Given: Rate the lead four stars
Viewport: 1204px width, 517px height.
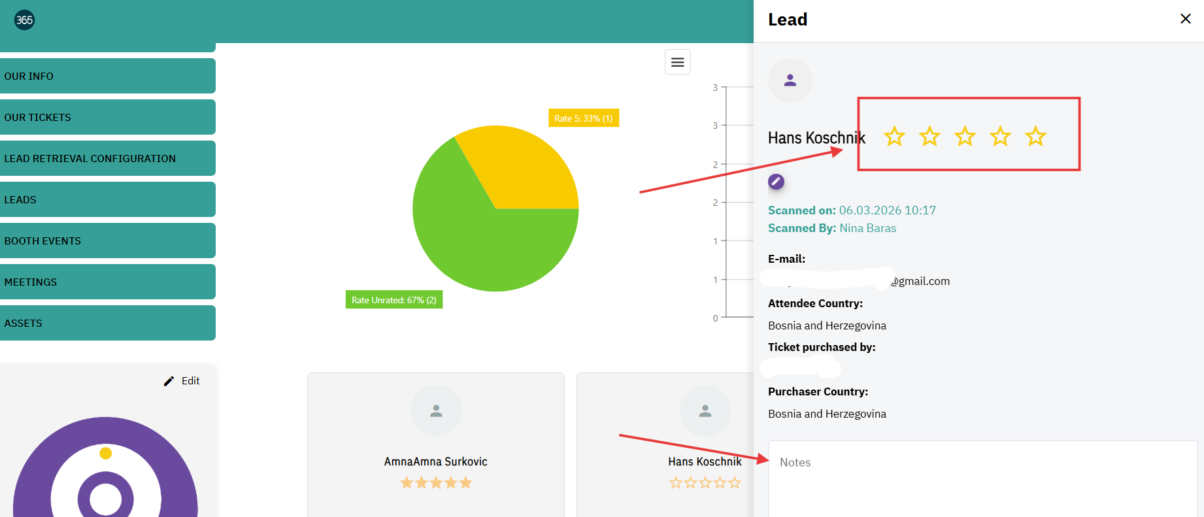Looking at the screenshot, I should pos(1000,137).
